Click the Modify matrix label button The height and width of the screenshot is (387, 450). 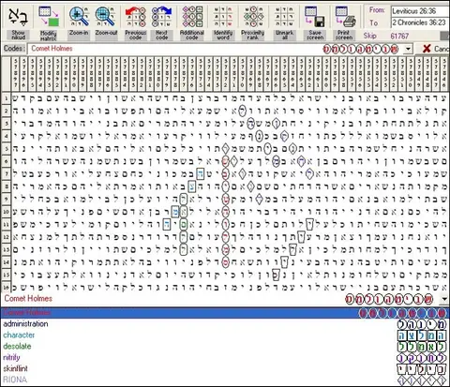(49, 36)
